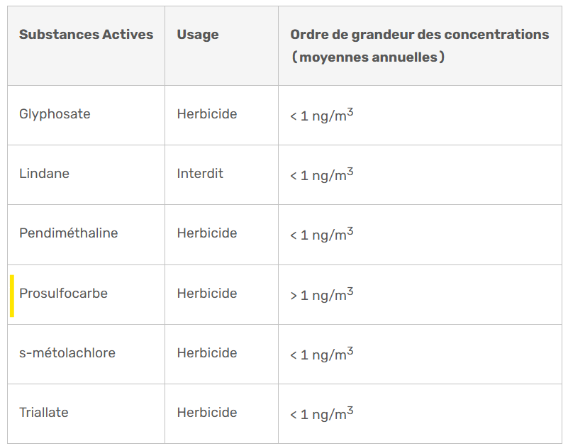Click the yellow highlight bar beside Prosulfocarbe
568x446 pixels.
pos(12,296)
